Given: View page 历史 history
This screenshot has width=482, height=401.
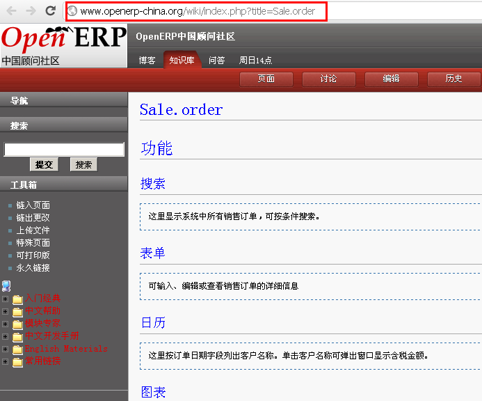Looking at the screenshot, I should pos(453,79).
